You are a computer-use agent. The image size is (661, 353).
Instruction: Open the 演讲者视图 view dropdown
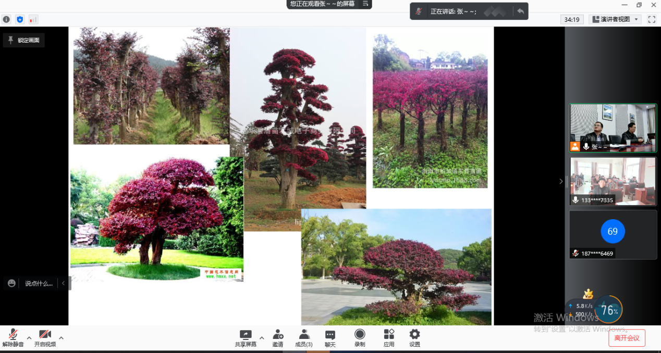coord(615,19)
